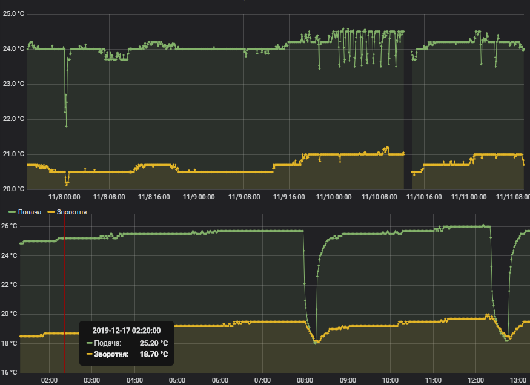Image resolution: width=530 pixels, height=385 pixels.
Task: Click the 02:00 time label on the lower chart
Action: [49, 381]
